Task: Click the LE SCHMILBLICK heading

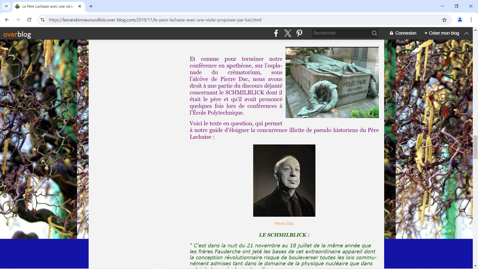Action: pos(284,235)
